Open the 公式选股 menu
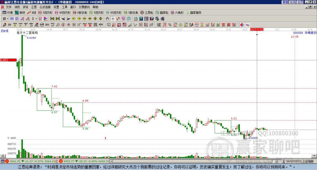Image resolution: width=317 pixels, height=170 pixels. pyautogui.click(x=45, y=7)
